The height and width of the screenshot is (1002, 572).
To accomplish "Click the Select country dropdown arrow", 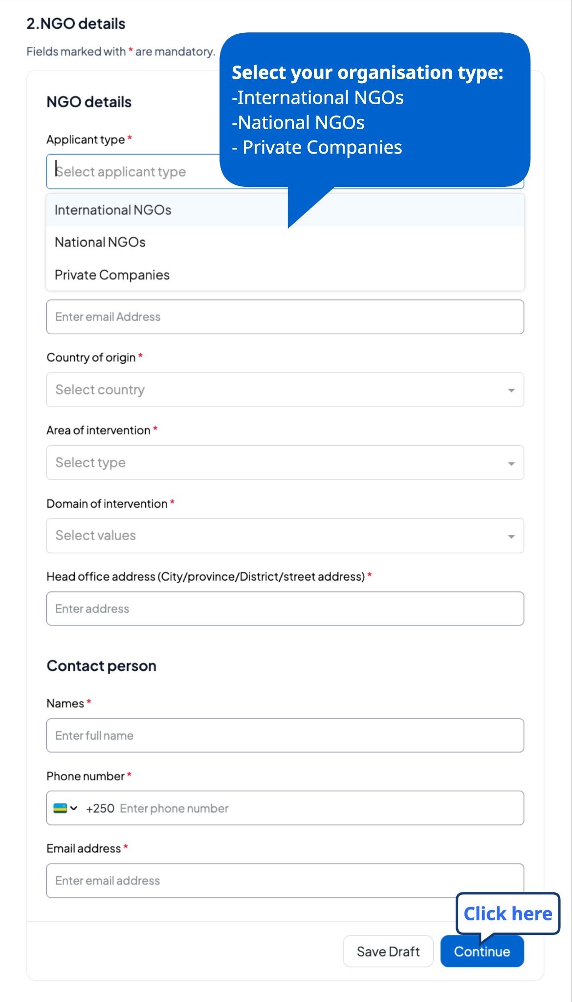I will tap(511, 390).
